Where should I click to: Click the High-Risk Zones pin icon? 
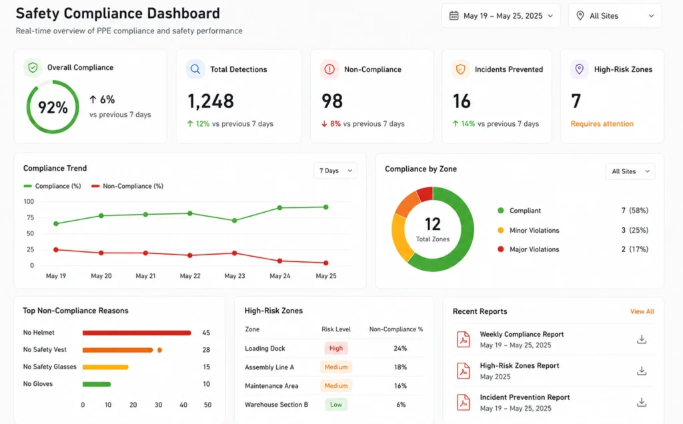pyautogui.click(x=580, y=69)
